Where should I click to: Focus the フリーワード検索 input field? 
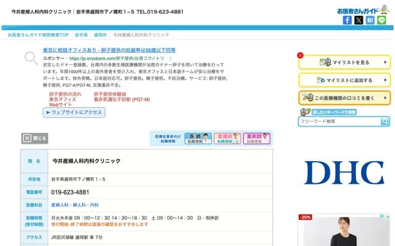click(x=339, y=122)
